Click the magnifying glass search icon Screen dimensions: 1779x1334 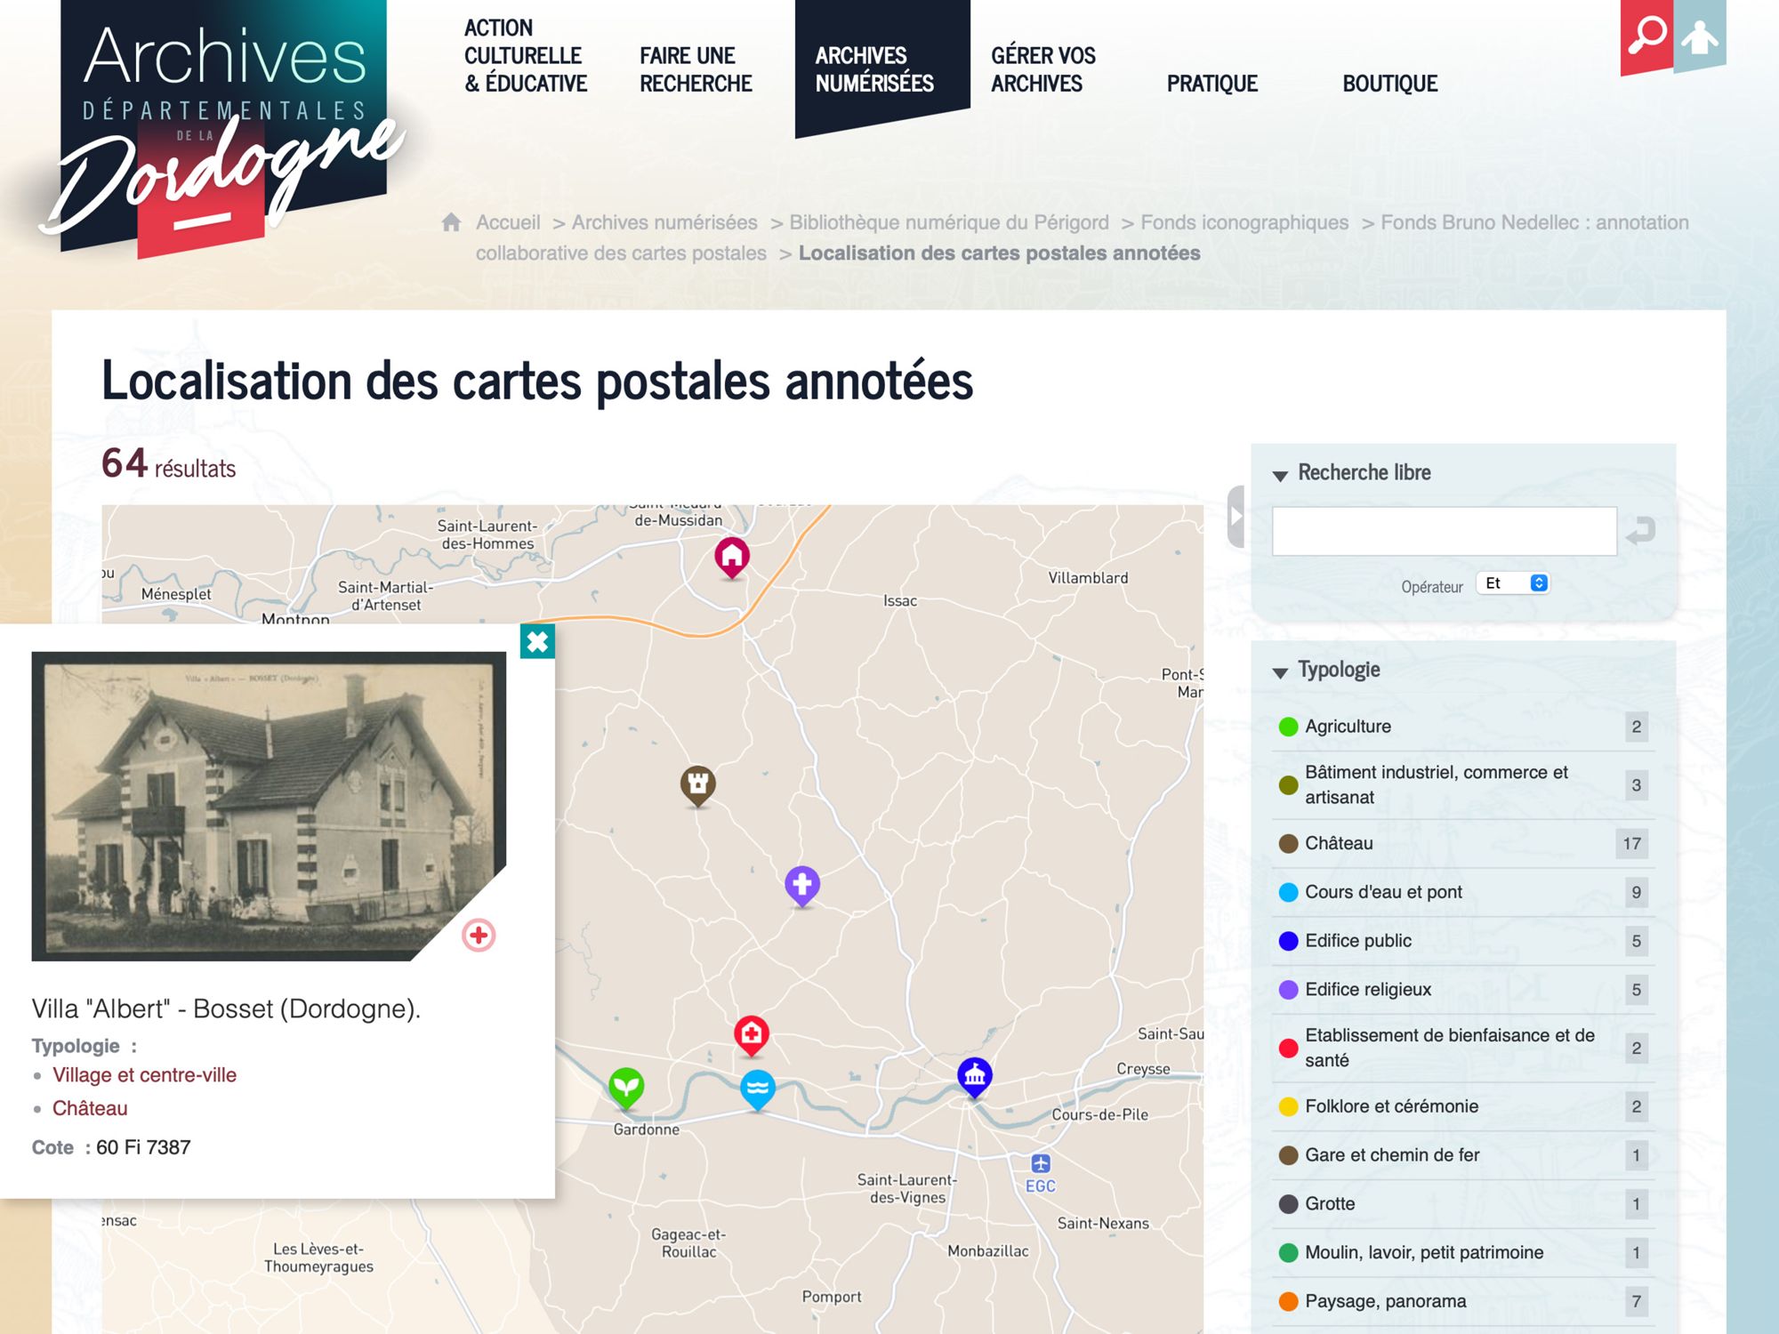[1646, 37]
